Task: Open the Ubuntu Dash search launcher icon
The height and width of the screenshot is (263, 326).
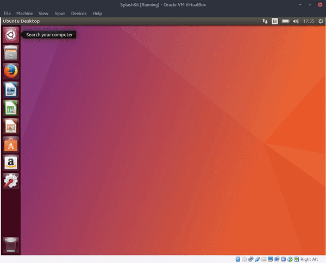Action: coord(11,35)
